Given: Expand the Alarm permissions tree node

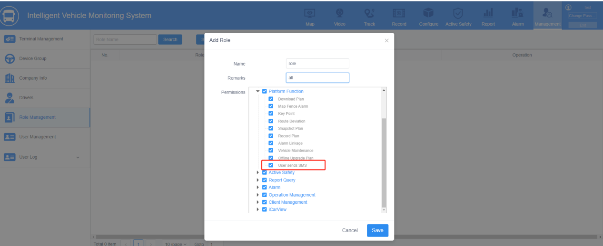Looking at the screenshot, I should point(258,187).
